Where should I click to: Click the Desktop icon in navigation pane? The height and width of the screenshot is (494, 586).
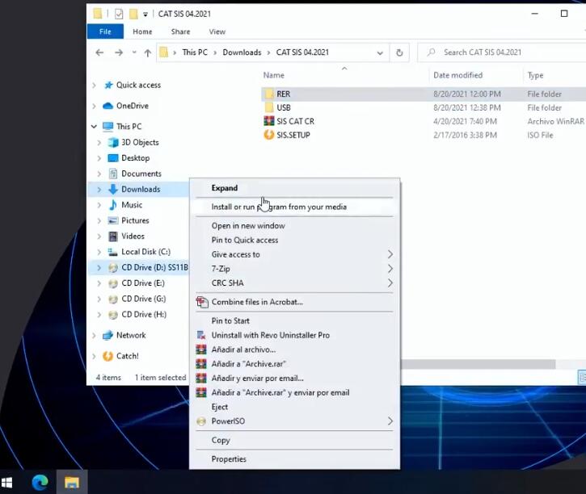point(113,158)
